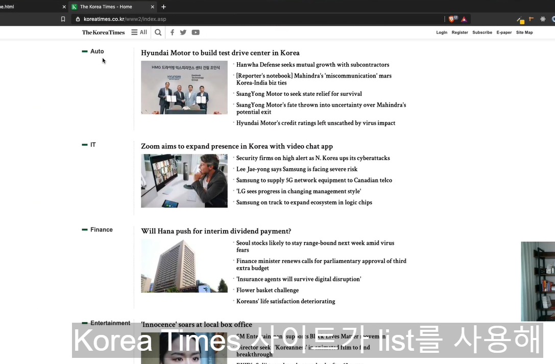Open Insurance agents digital disruption article
This screenshot has width=555, height=364.
point(298,279)
